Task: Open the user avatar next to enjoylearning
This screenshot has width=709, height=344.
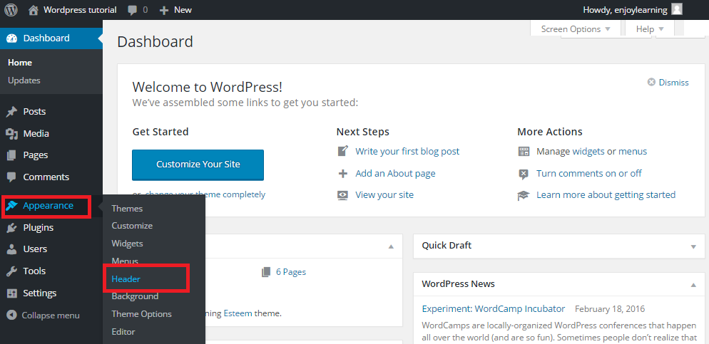Action: [676, 9]
